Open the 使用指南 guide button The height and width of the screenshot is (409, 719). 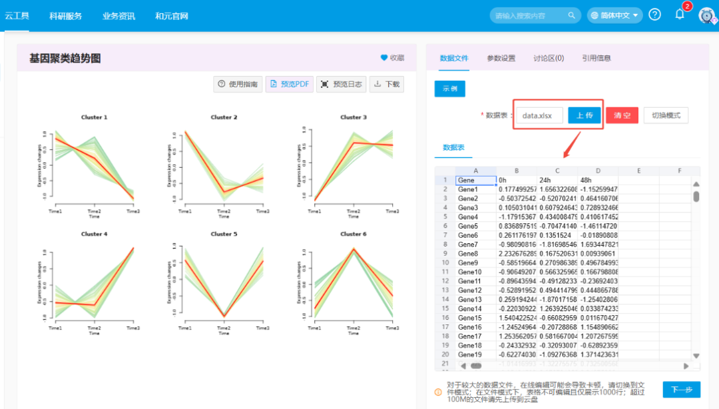[238, 84]
